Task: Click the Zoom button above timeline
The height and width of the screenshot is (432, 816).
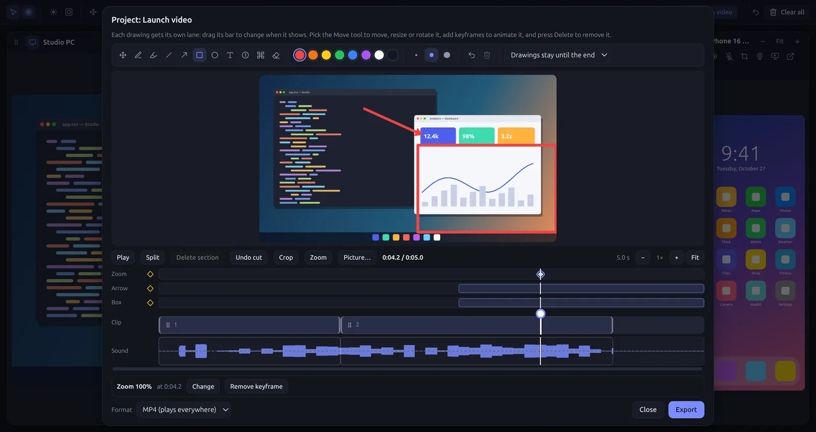Action: pos(318,258)
